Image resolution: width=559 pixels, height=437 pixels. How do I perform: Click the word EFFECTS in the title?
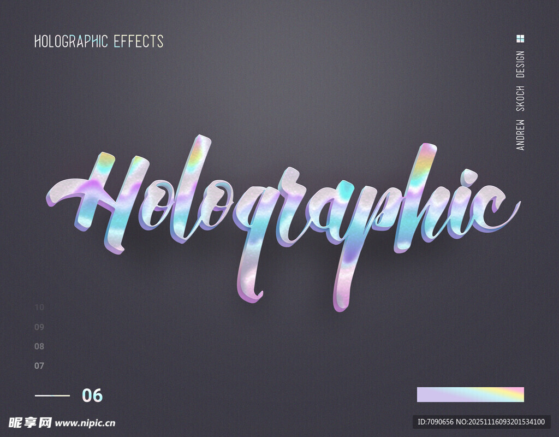[139, 42]
